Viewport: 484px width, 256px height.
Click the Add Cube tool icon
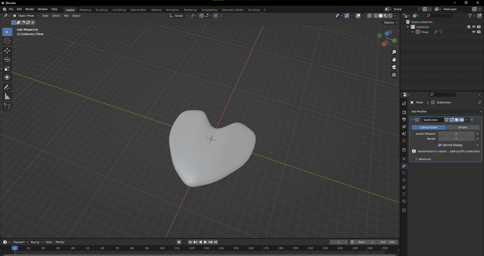tap(7, 106)
